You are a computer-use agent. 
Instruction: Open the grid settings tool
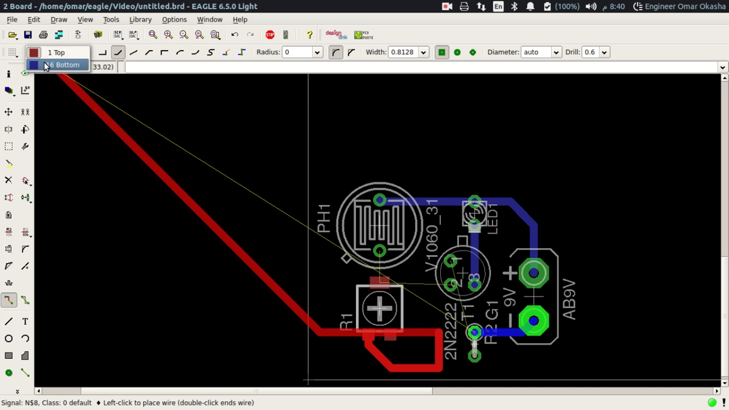click(x=13, y=52)
